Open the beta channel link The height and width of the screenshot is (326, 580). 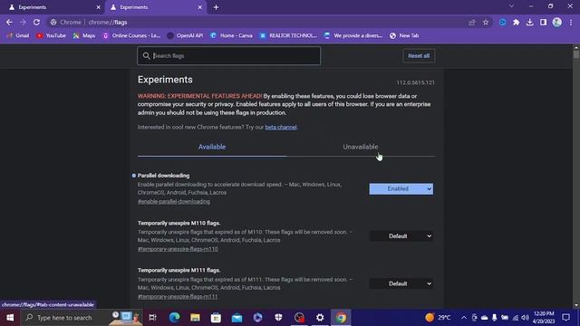coord(281,127)
